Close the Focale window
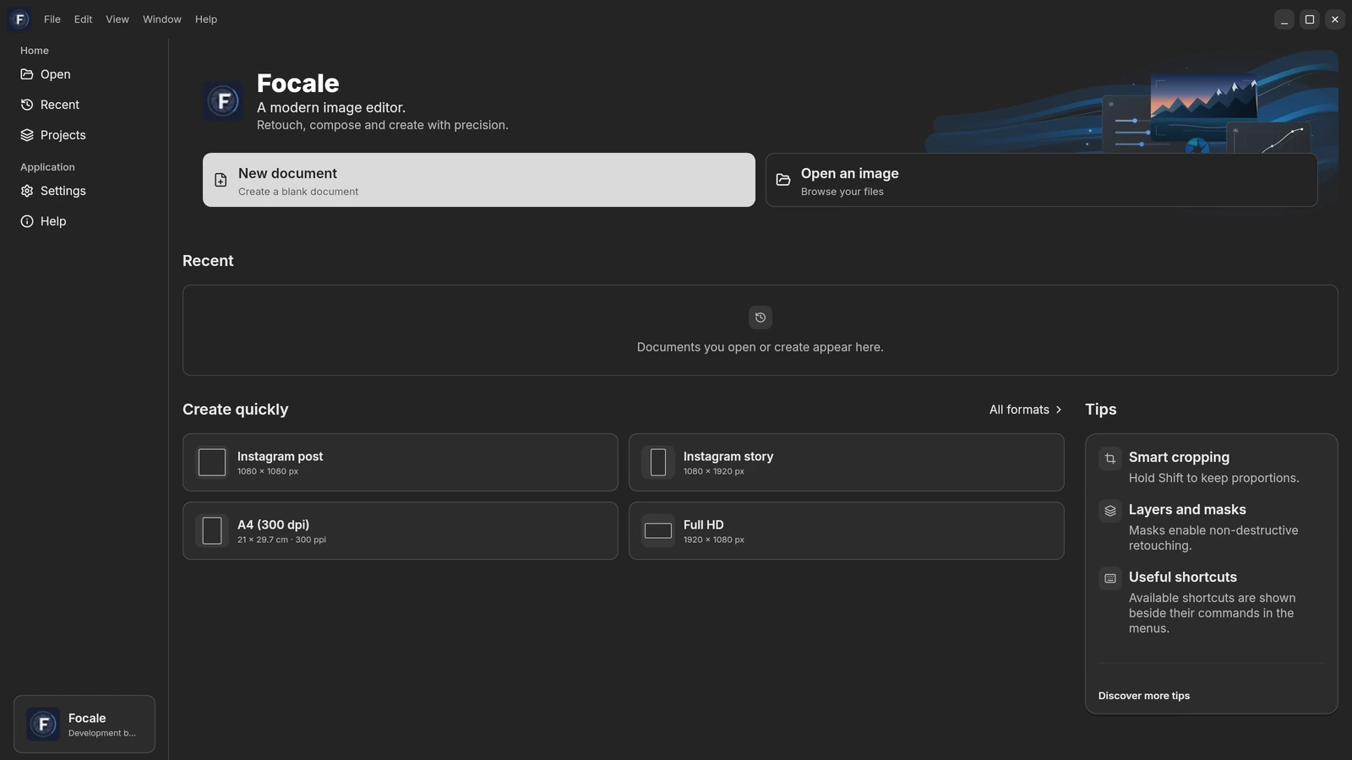The height and width of the screenshot is (760, 1352). coord(1335,19)
